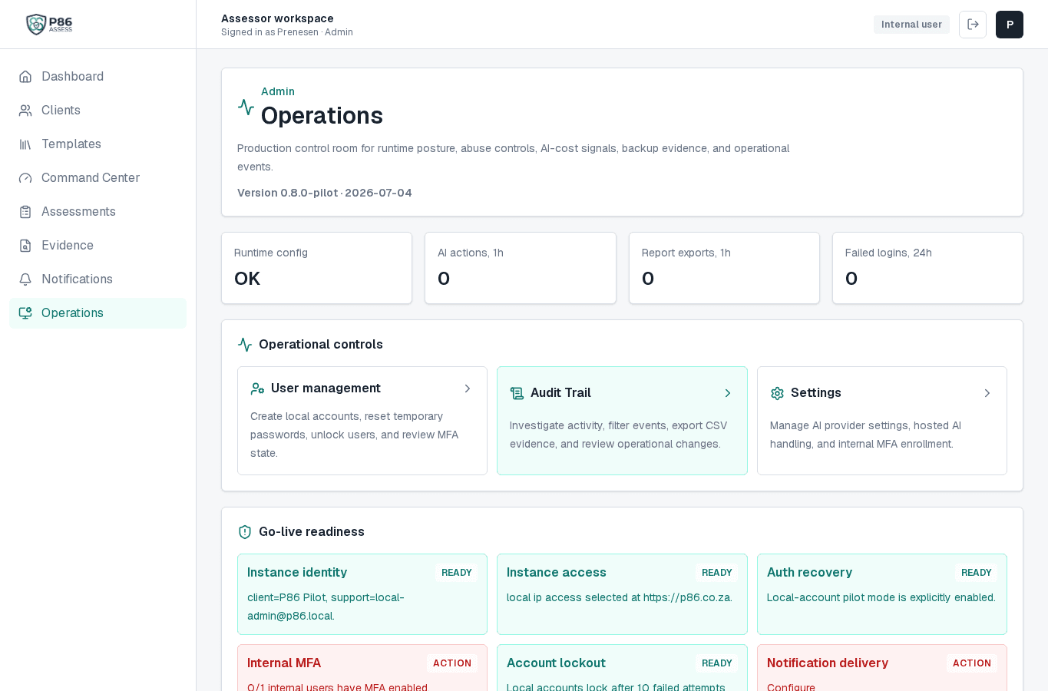Click the Go-live readiness heading
Image resolution: width=1048 pixels, height=691 pixels.
pyautogui.click(x=312, y=532)
